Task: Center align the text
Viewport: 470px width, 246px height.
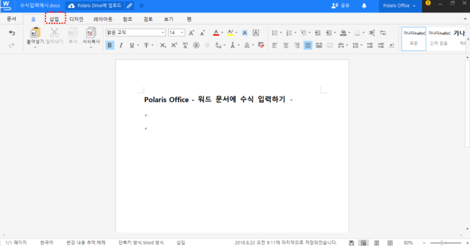Action: tap(286, 45)
